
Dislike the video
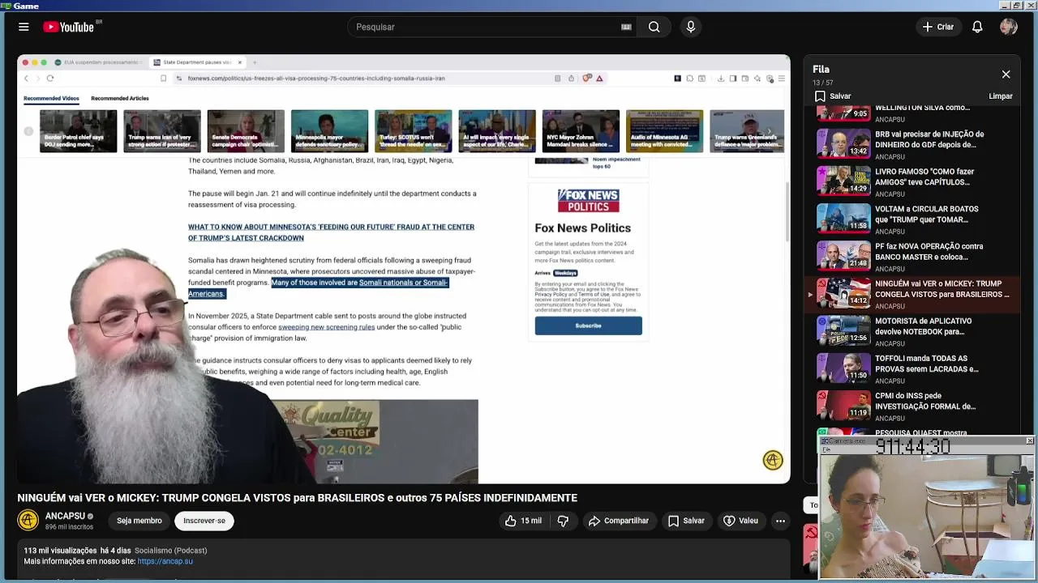tap(563, 521)
